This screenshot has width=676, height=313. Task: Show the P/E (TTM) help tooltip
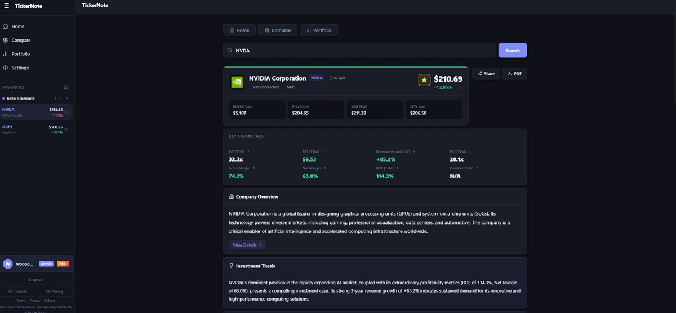(248, 151)
